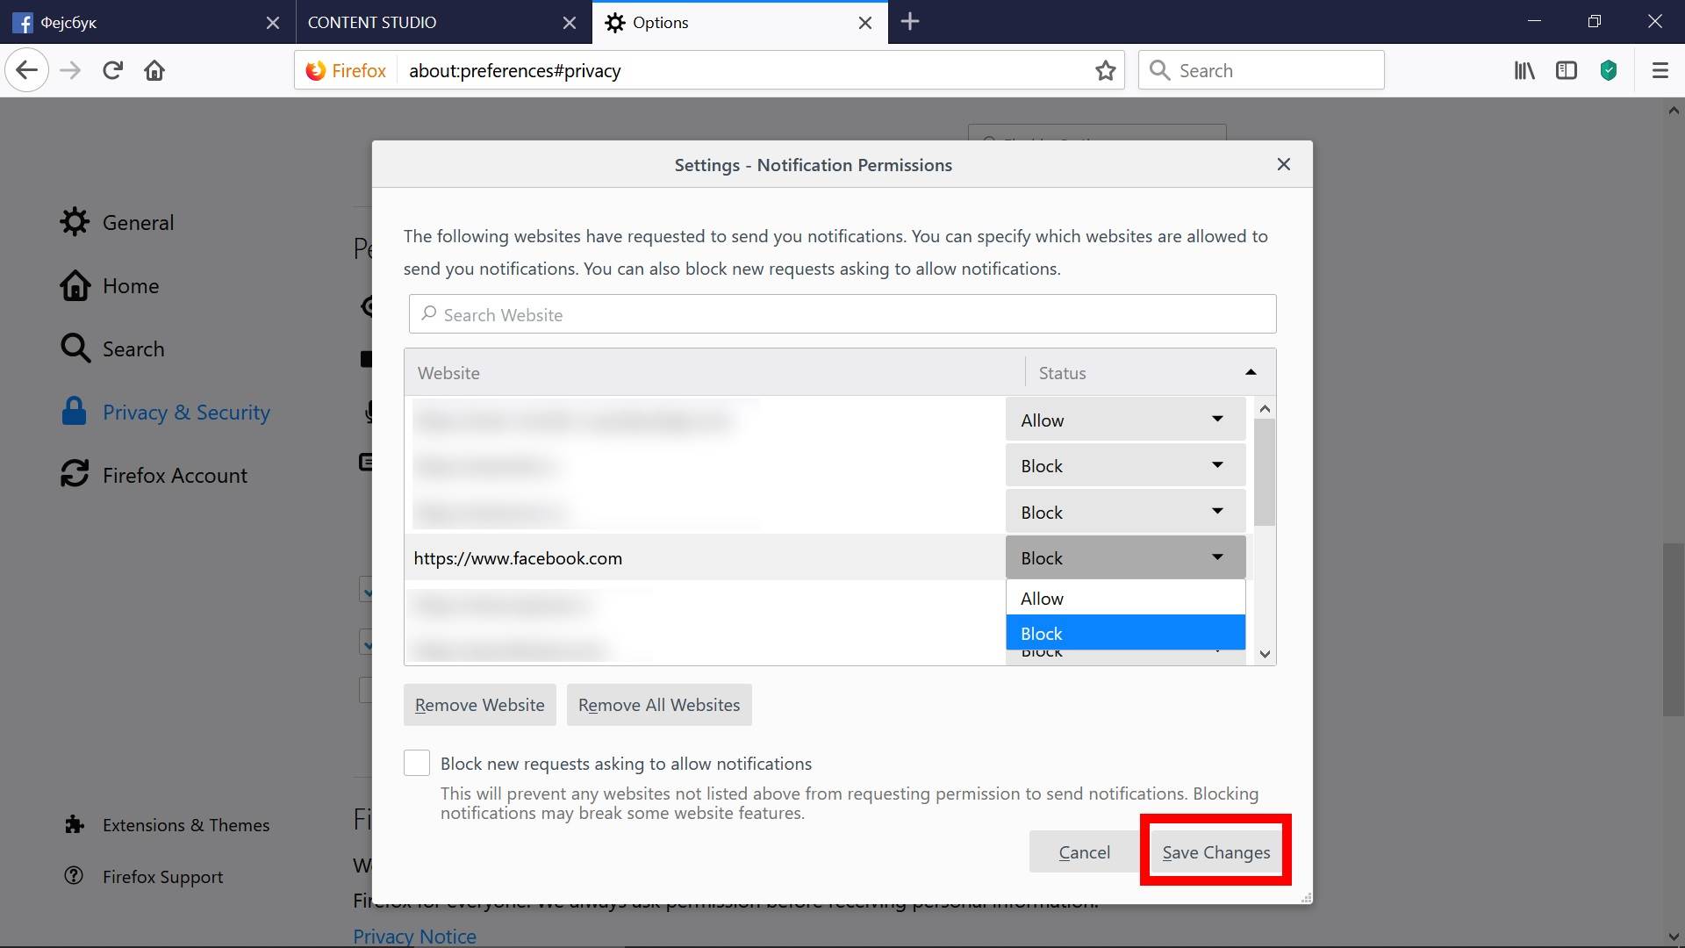Open the hamburger menu icon
The height and width of the screenshot is (948, 1685).
tap(1660, 70)
